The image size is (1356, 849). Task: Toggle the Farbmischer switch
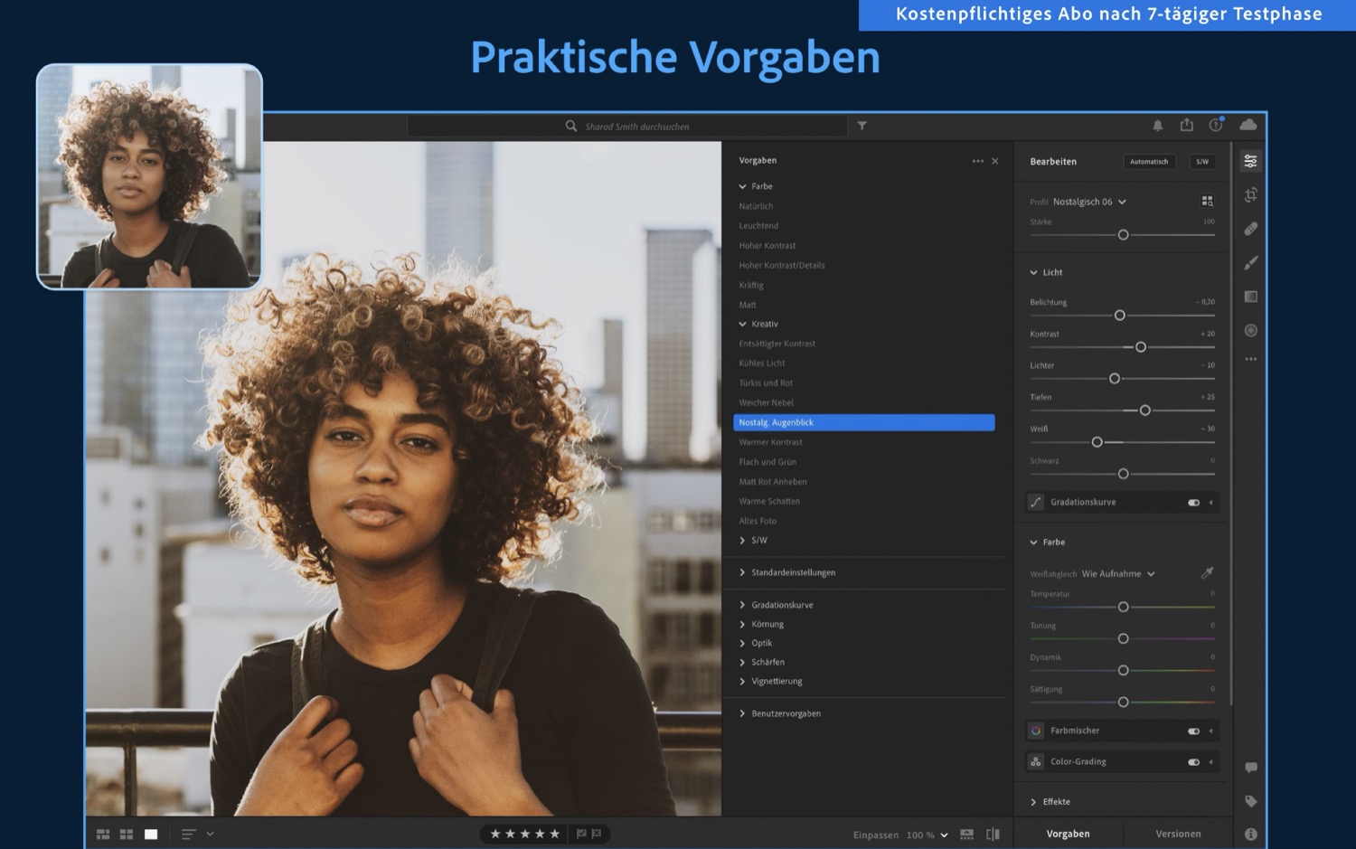1193,731
